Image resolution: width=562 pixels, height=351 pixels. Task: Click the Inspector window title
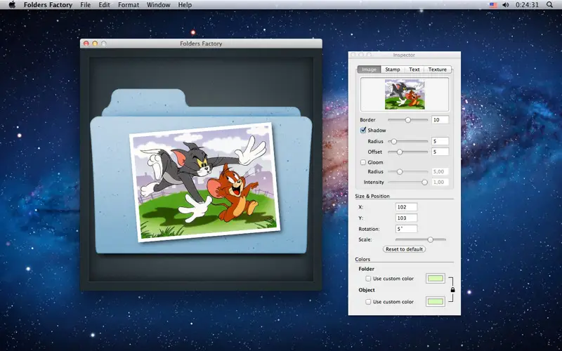[x=404, y=55]
